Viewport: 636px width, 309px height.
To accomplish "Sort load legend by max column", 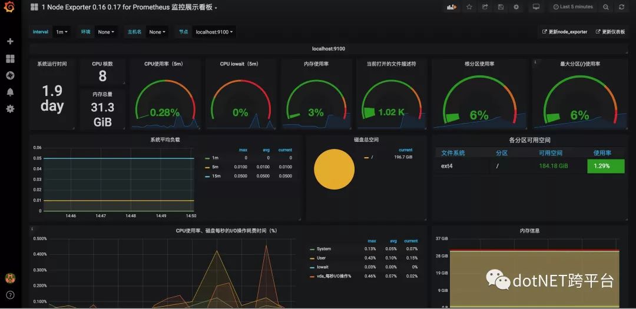I will [x=243, y=150].
